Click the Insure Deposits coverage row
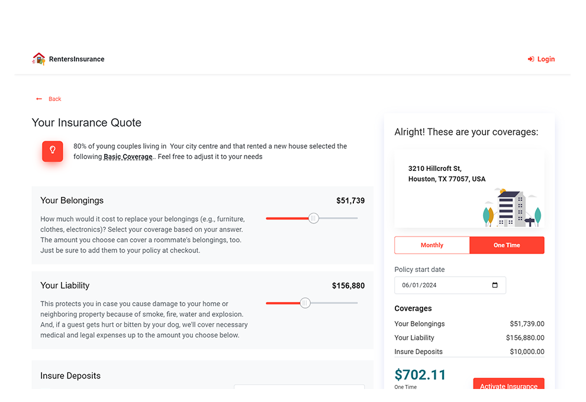Image resolution: width=586 pixels, height=402 pixels. 469,352
